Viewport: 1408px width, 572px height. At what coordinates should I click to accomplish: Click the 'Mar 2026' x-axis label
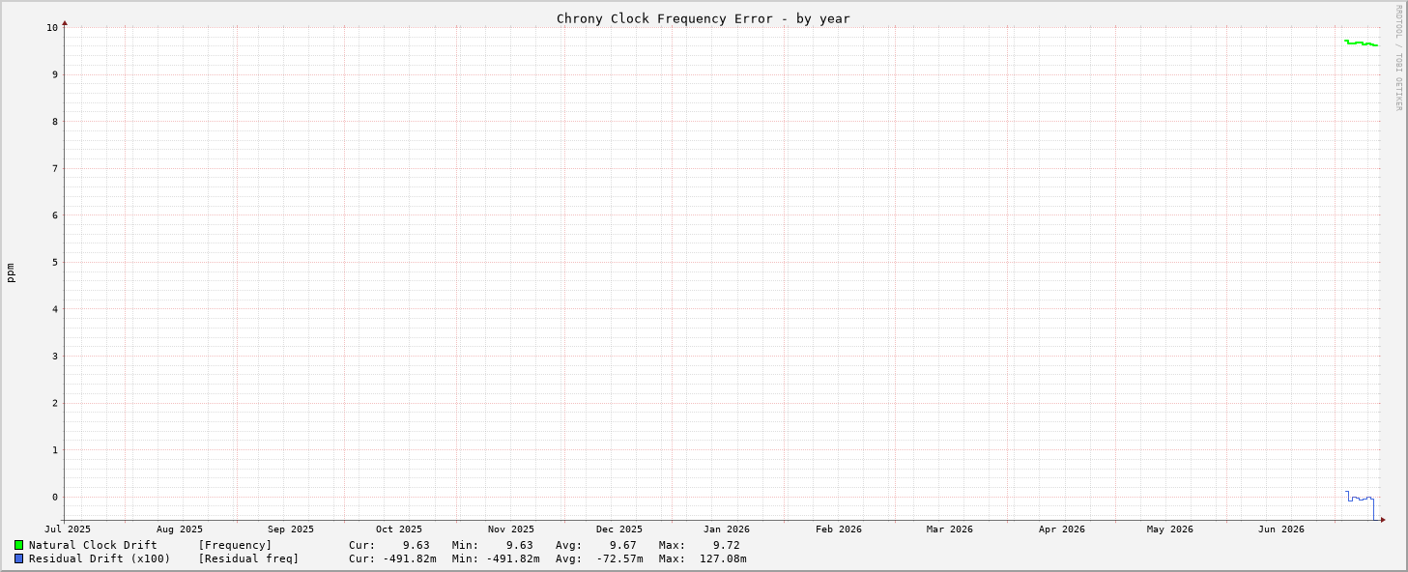(950, 529)
